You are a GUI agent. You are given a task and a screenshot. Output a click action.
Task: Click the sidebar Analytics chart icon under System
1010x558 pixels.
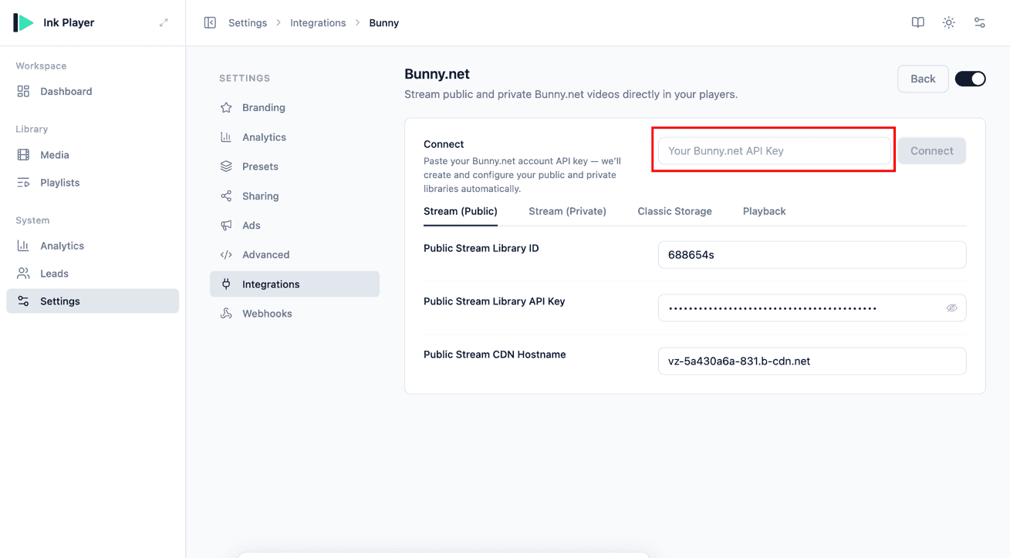click(23, 246)
